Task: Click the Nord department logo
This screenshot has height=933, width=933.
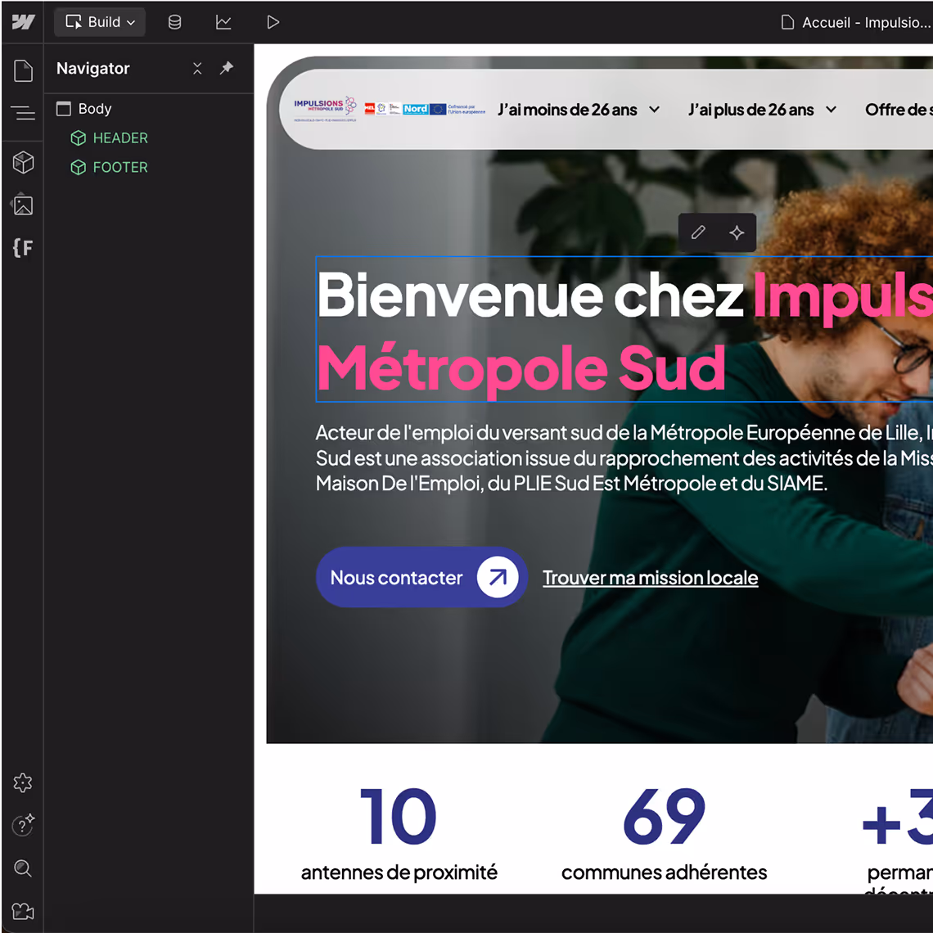Action: coord(415,109)
